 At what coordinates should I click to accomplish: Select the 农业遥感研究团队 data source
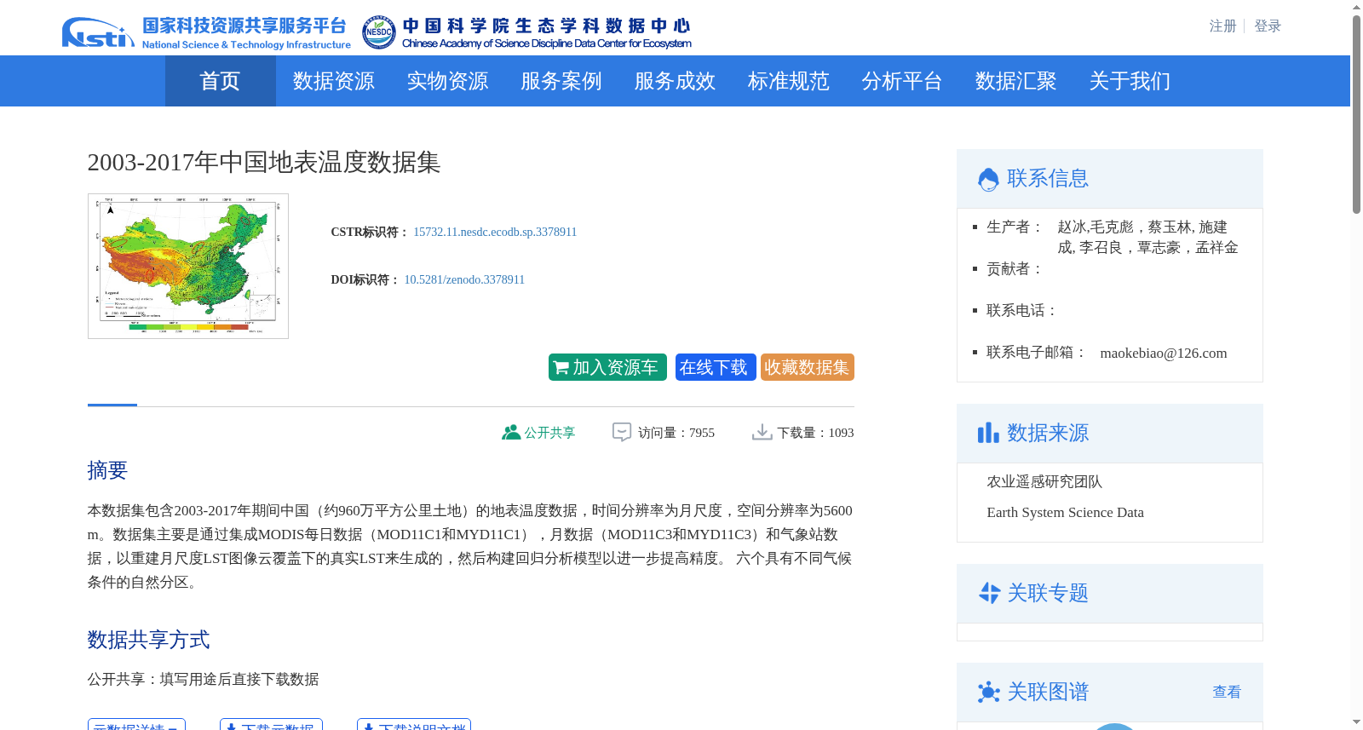coord(1044,481)
